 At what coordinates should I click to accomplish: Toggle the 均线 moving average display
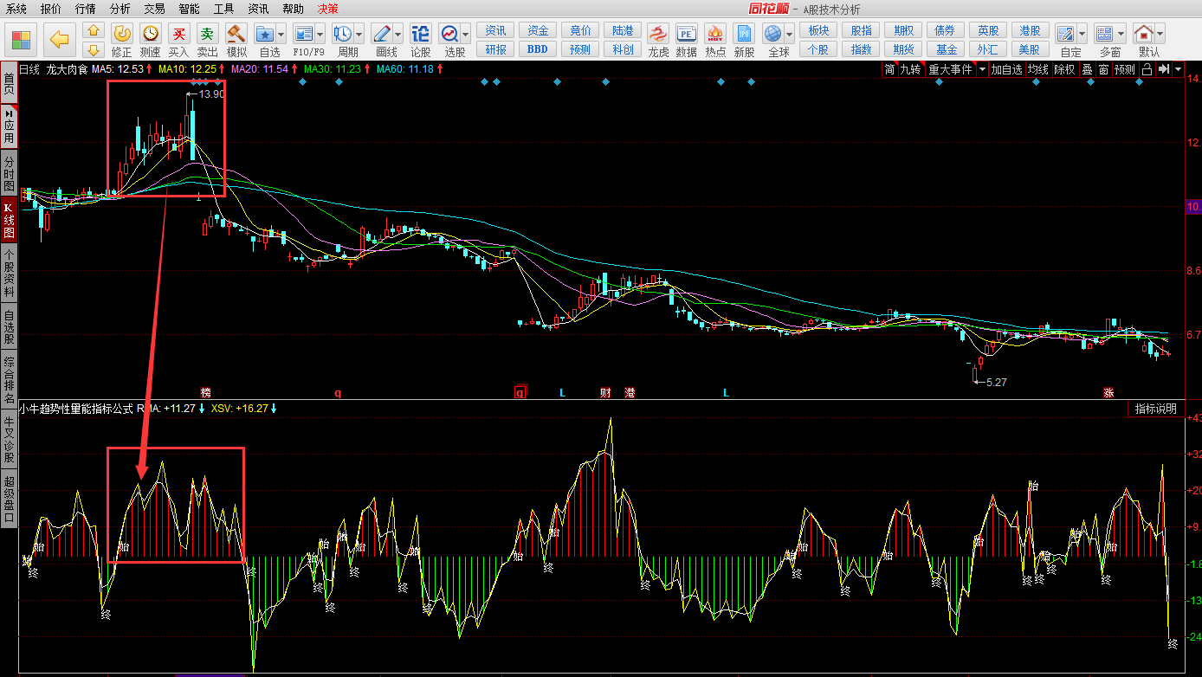click(x=1038, y=69)
